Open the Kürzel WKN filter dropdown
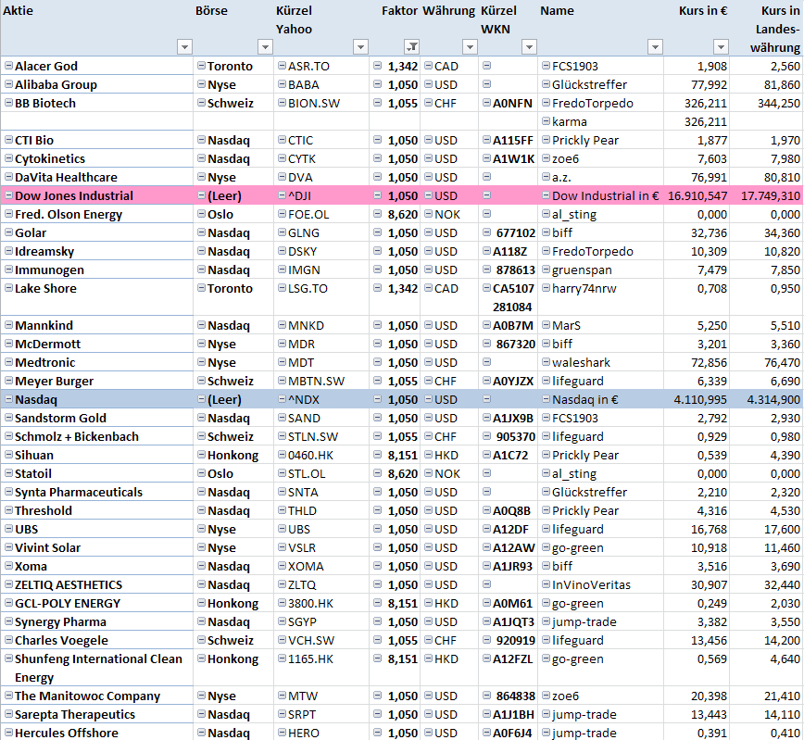804x740 pixels. click(x=529, y=47)
